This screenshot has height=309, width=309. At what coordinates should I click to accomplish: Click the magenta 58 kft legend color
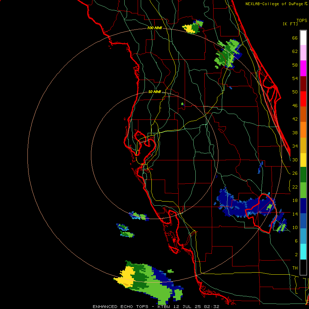(303, 68)
